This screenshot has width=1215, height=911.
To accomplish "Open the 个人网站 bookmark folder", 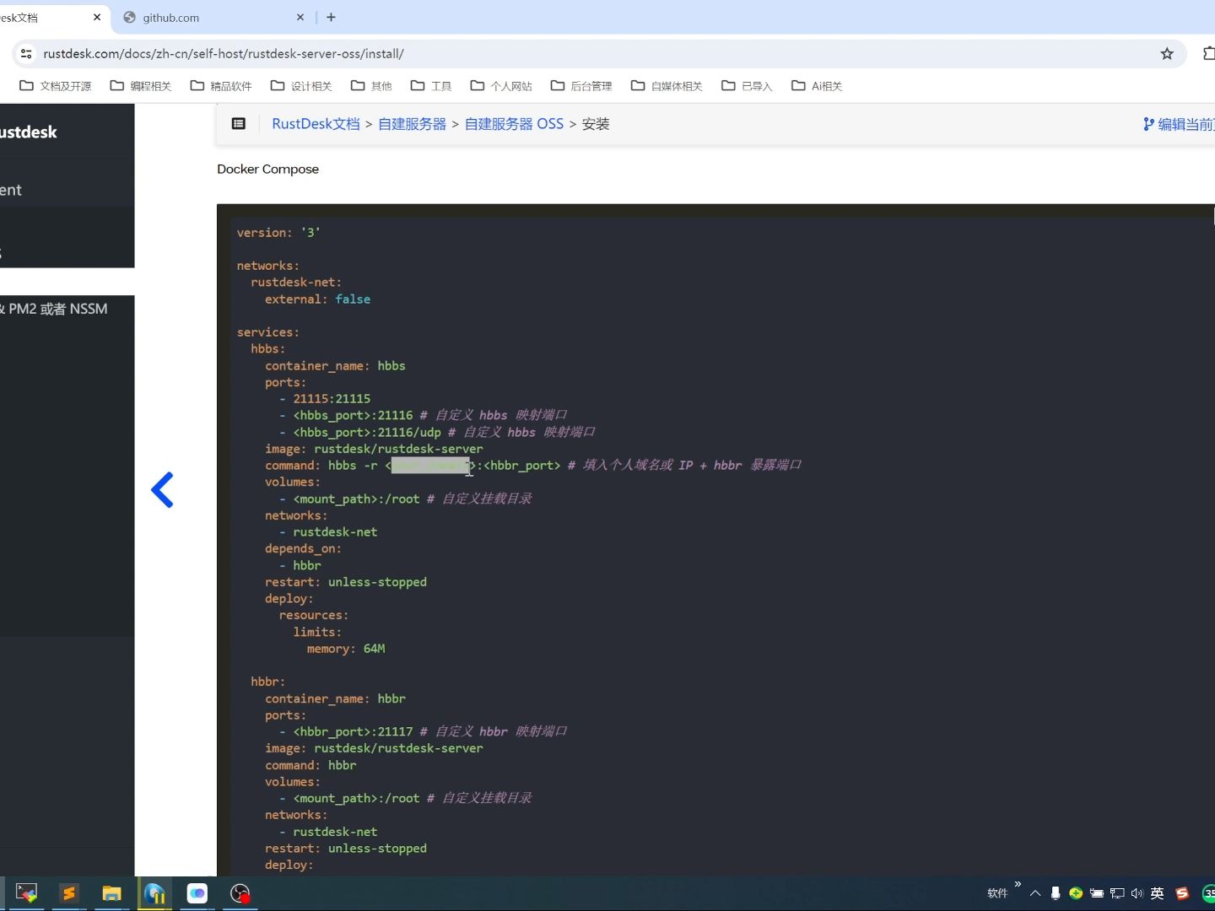I will [501, 86].
